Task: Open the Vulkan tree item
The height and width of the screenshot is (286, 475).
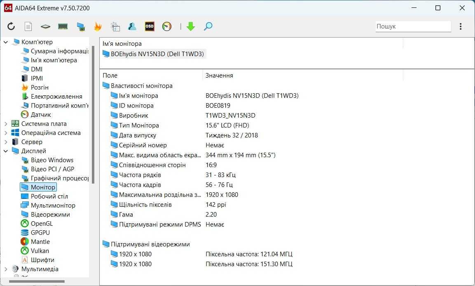Action: pyautogui.click(x=35, y=251)
